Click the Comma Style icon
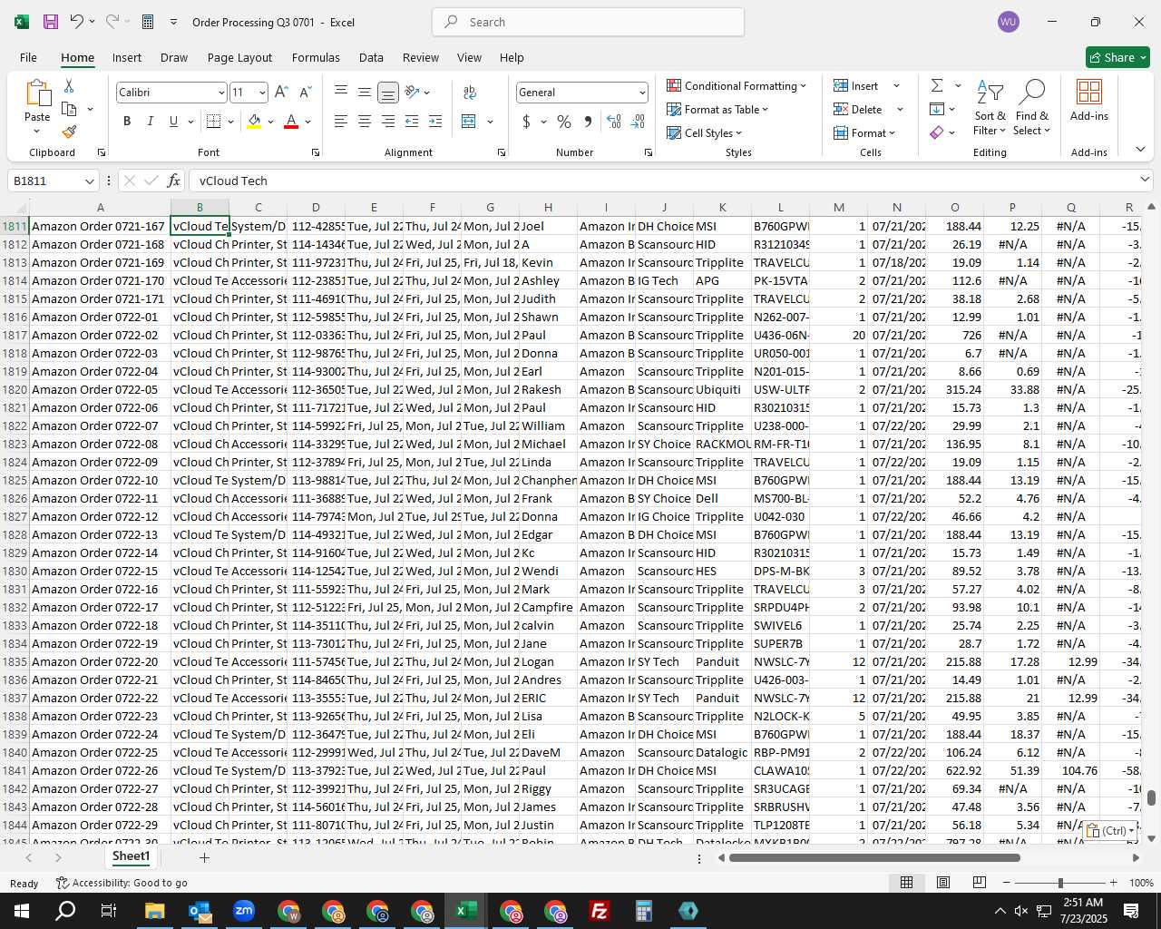The width and height of the screenshot is (1161, 929). click(588, 122)
